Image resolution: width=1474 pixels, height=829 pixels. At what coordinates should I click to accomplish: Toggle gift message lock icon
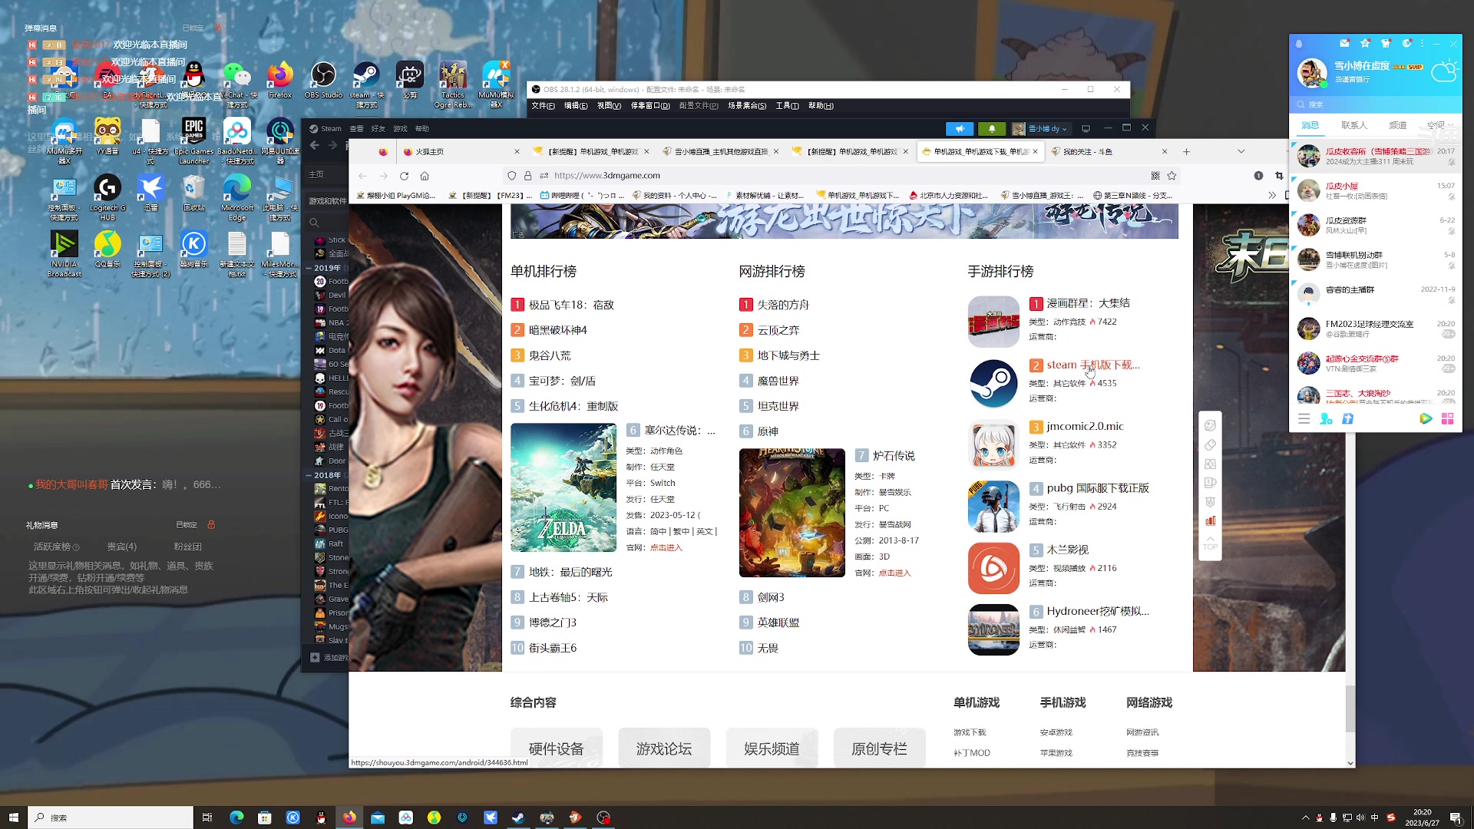[211, 525]
